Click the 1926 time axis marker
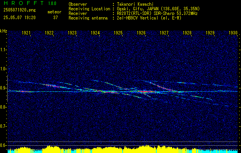The width and height of the screenshot is (241, 153). (x=141, y=33)
